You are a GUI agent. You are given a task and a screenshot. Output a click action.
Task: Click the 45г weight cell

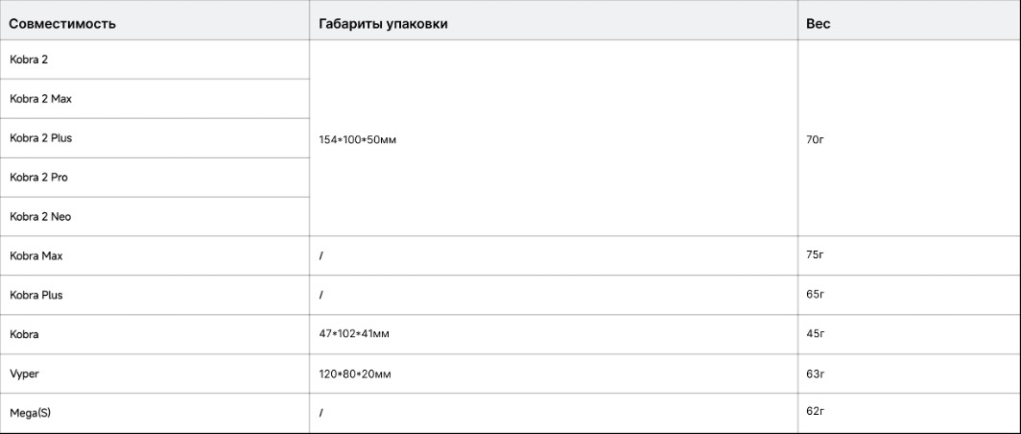[816, 334]
